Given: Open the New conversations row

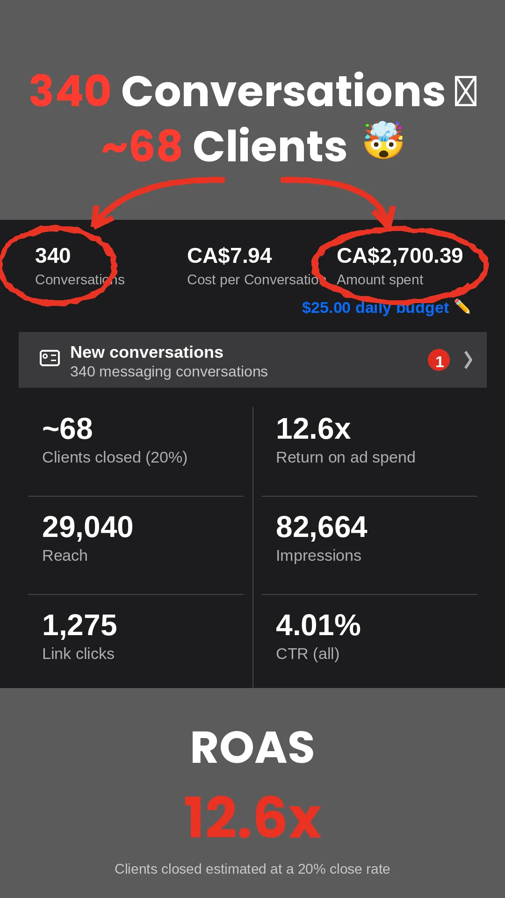Looking at the screenshot, I should [252, 360].
